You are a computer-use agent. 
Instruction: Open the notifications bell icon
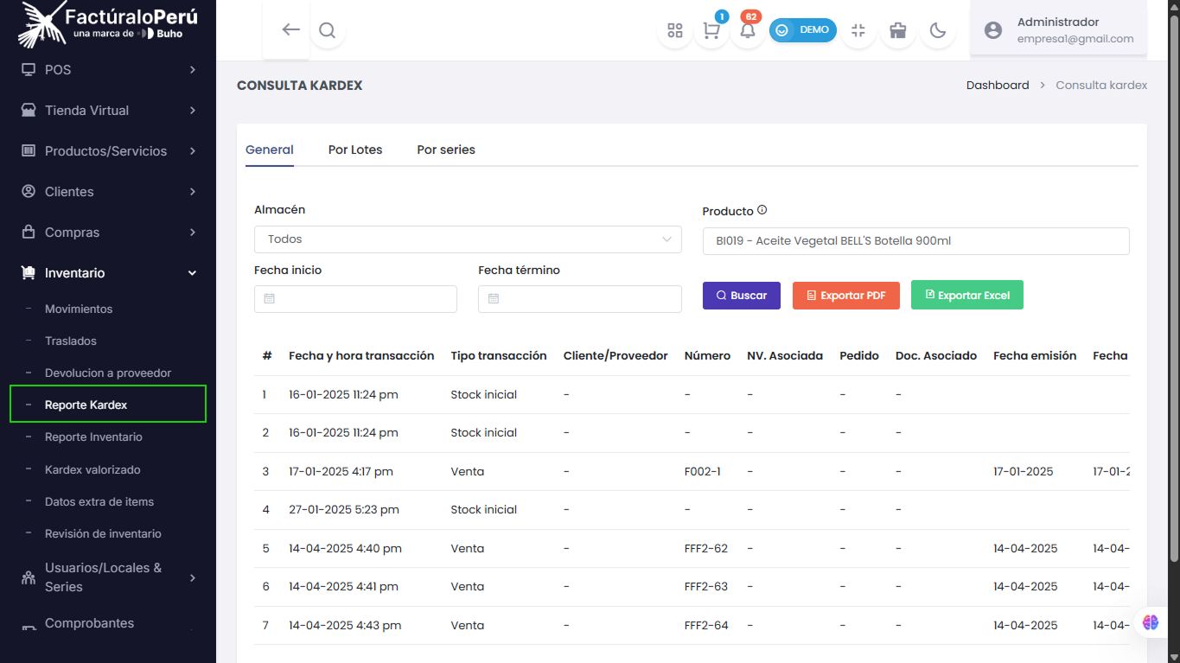click(x=748, y=30)
